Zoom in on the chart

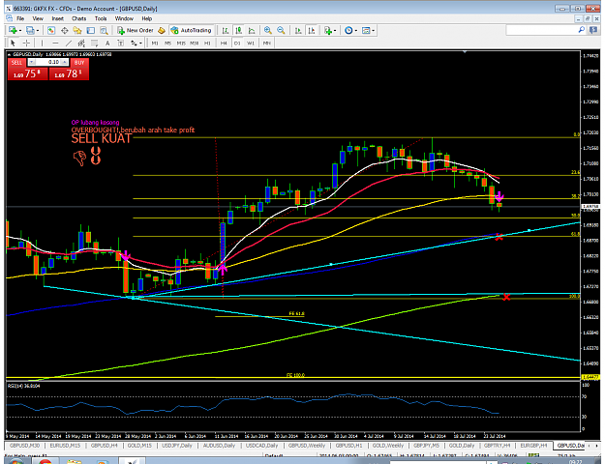point(268,30)
